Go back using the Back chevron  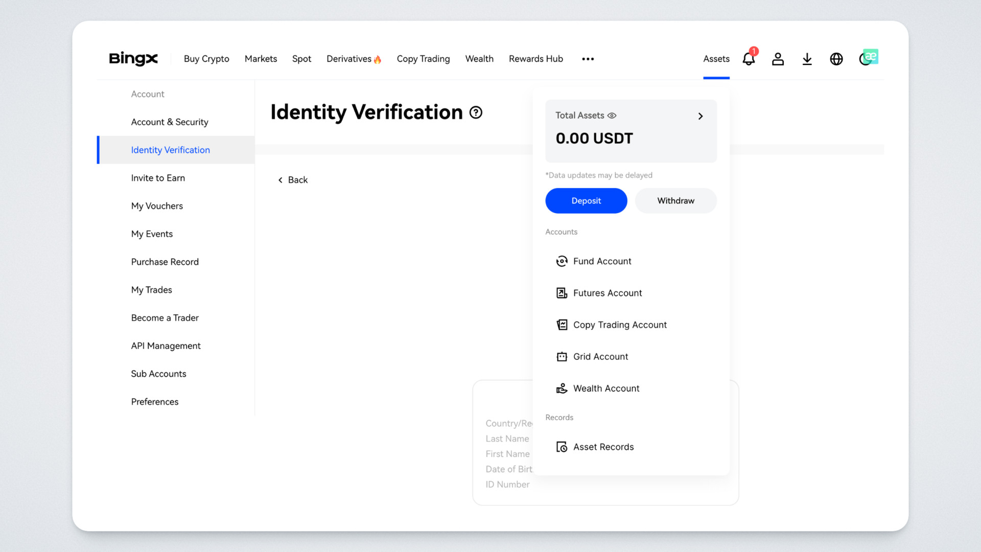click(x=281, y=180)
